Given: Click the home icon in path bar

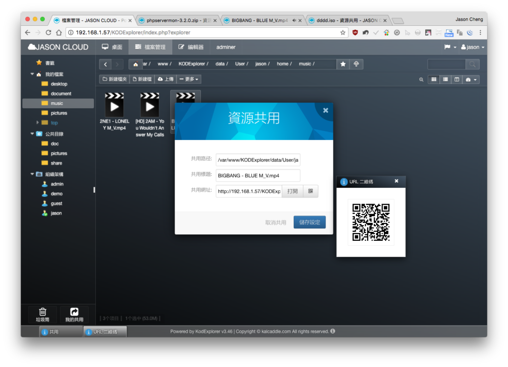Looking at the screenshot, I should (x=136, y=64).
